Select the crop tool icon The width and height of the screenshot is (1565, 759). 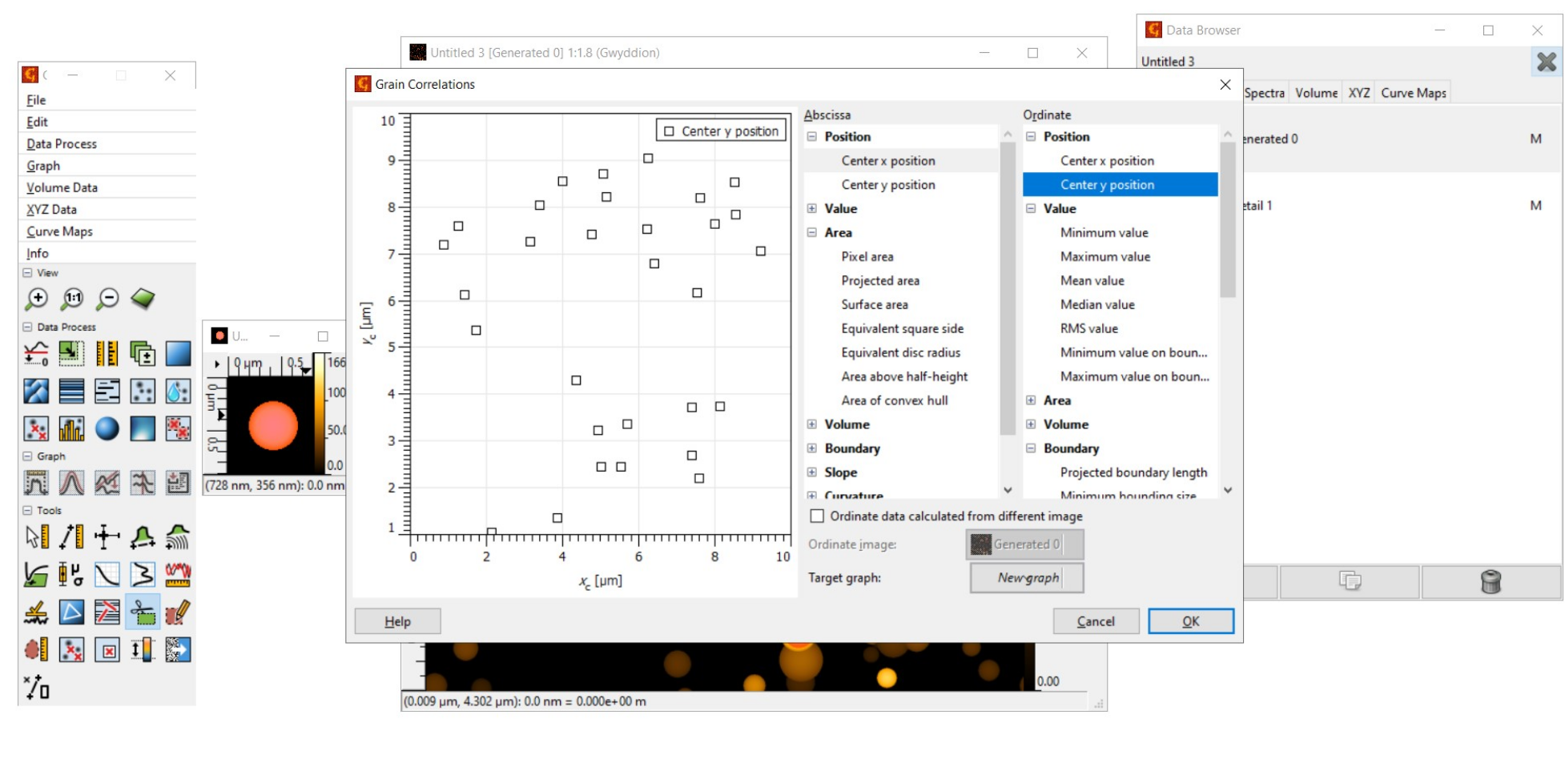tap(143, 613)
